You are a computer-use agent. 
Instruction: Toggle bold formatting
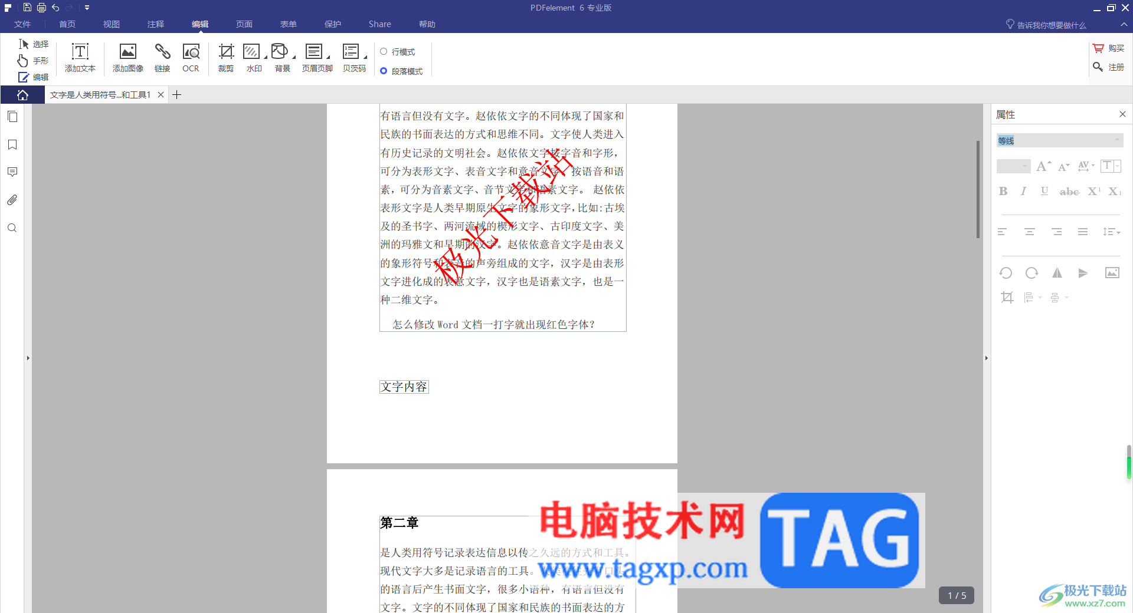(1003, 191)
